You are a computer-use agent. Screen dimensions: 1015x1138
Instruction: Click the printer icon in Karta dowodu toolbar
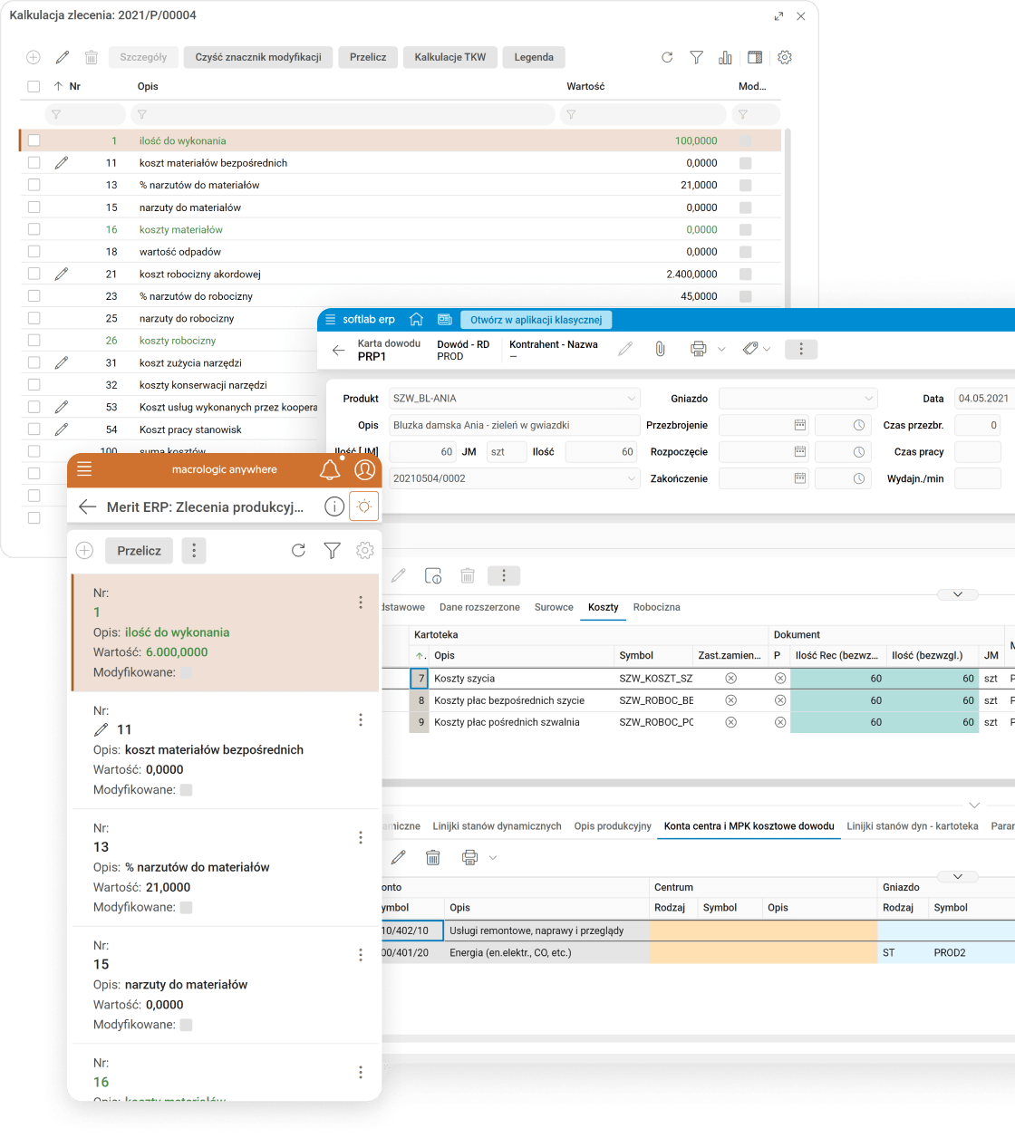(x=698, y=349)
